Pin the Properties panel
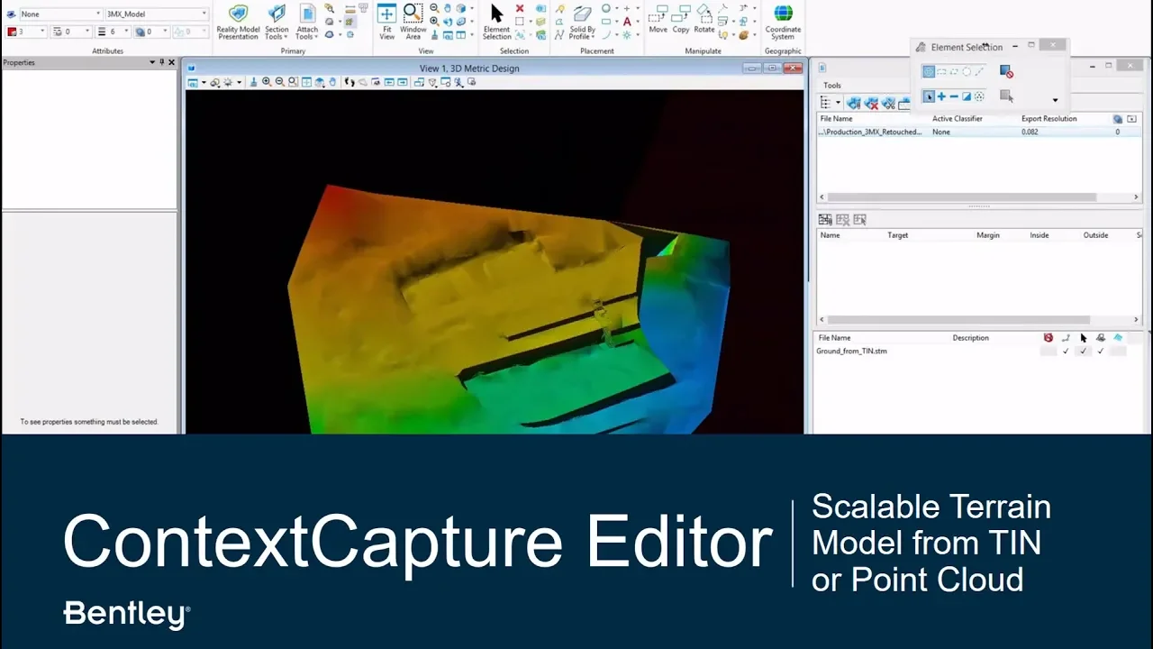This screenshot has height=649, width=1153. click(162, 62)
